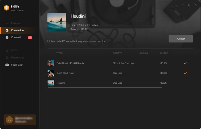Click the Arrêter button
Image resolution: width=201 pixels, height=129 pixels.
181,39
